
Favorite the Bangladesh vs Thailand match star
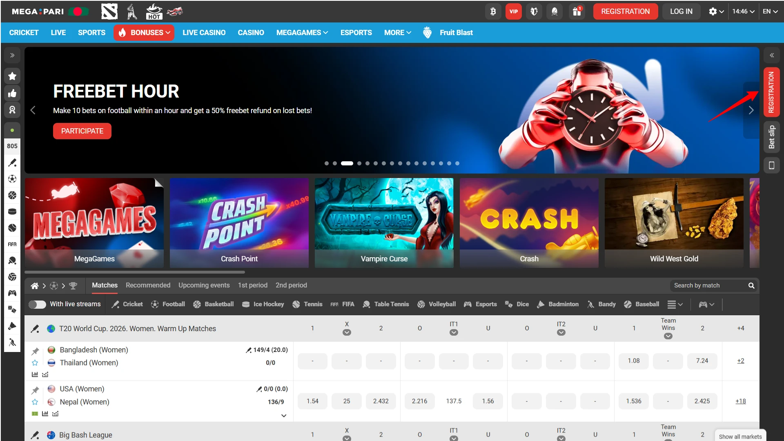35,363
